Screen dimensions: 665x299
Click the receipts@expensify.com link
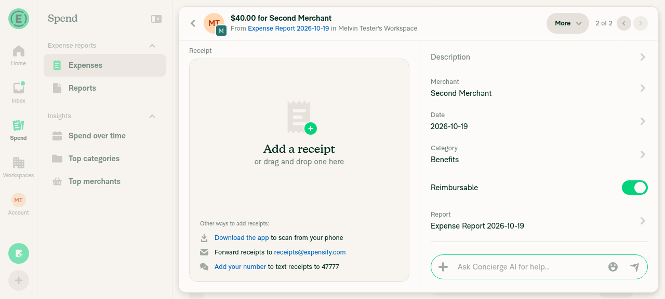310,252
